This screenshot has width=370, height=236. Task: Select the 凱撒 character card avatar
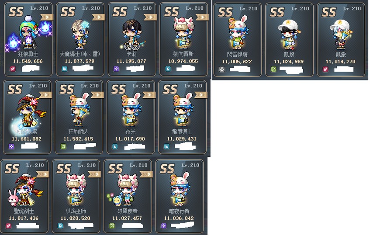coord(340,34)
